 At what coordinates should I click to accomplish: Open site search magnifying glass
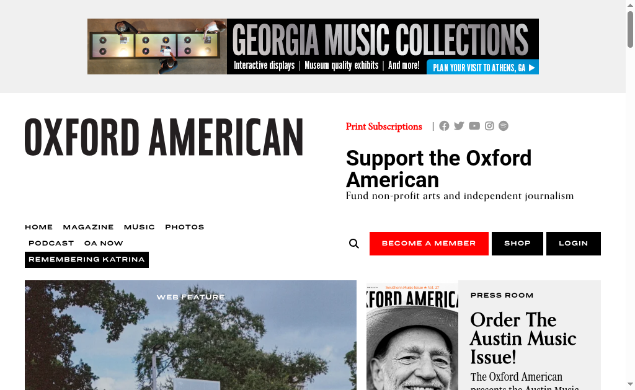pos(354,244)
